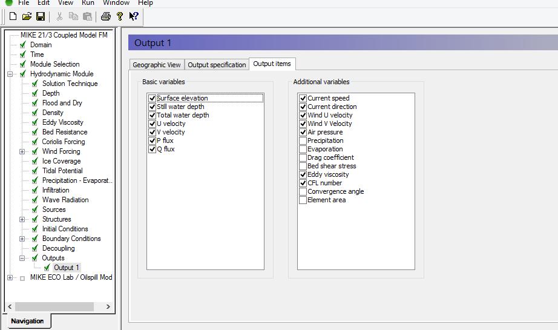Screen dimensions: 558x330
Task: Click the checkmark icon beside Ice Coverage
Action: pyautogui.click(x=35, y=161)
